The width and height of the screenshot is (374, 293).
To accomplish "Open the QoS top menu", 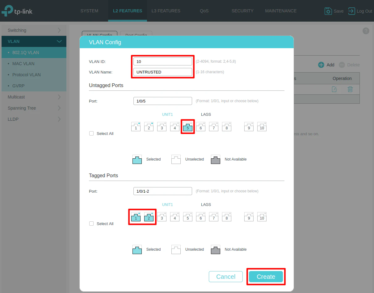I will [x=204, y=11].
